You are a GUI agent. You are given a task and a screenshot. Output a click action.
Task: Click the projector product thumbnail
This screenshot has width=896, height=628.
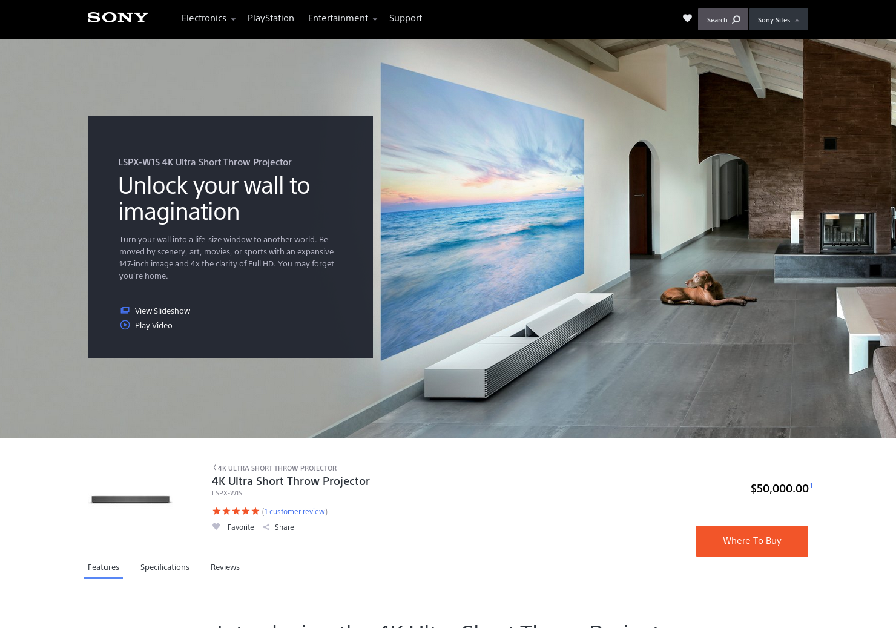click(131, 500)
